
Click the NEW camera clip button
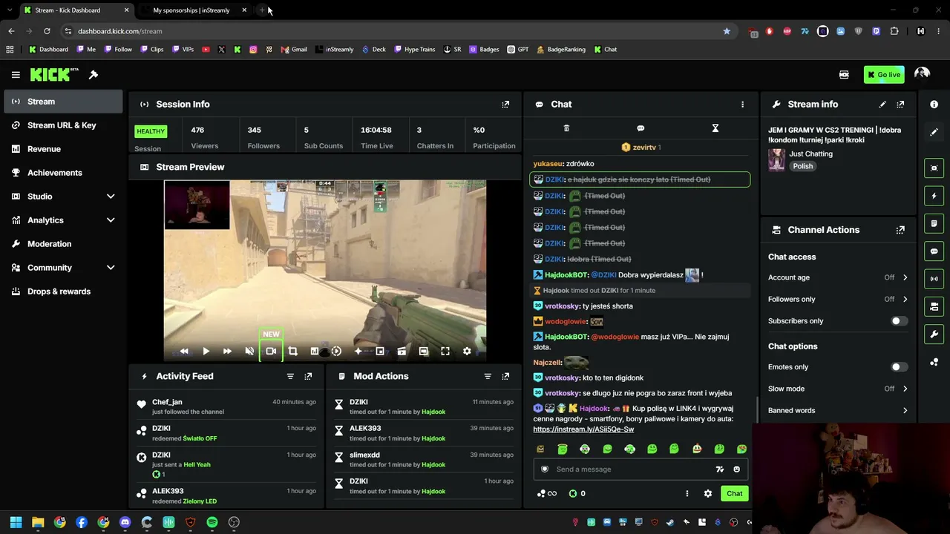[x=271, y=351]
